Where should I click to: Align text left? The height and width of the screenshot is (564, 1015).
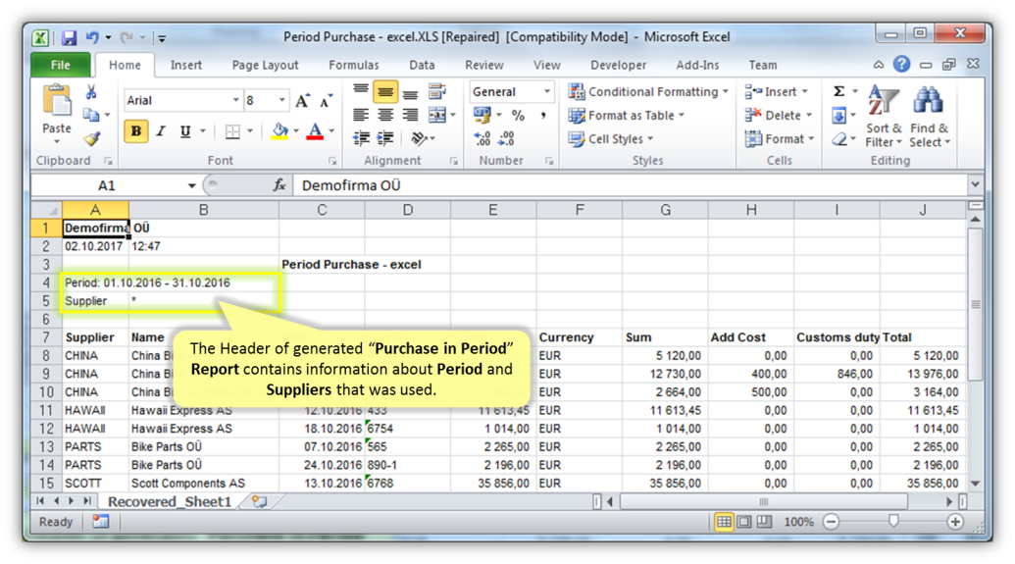361,116
